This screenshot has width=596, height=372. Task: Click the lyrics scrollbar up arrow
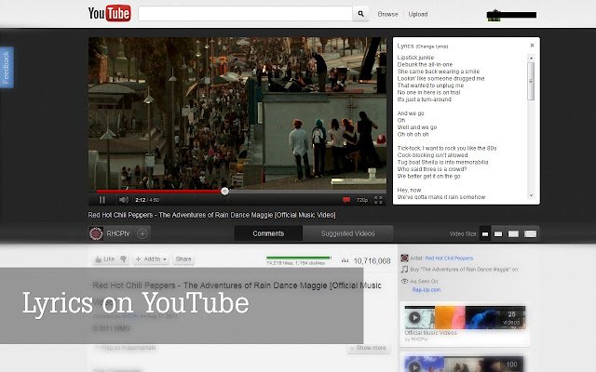pos(531,58)
